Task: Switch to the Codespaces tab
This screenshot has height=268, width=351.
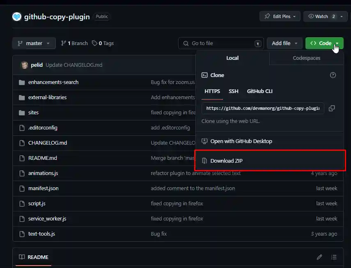Action: click(306, 58)
